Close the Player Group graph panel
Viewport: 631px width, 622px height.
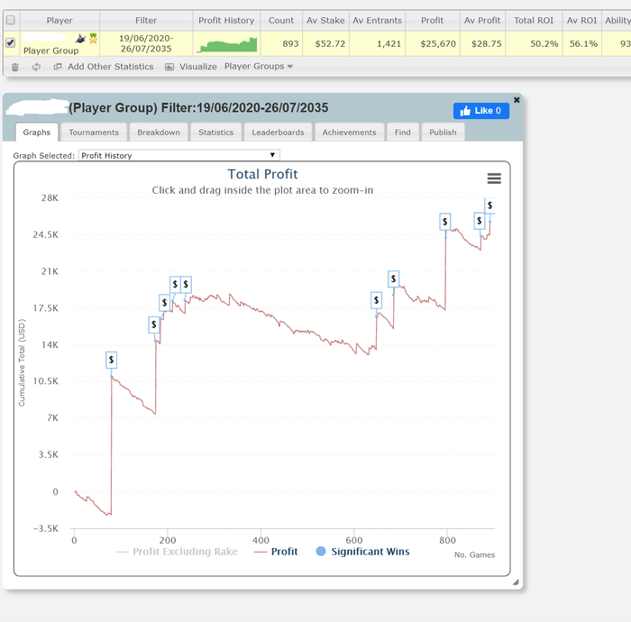pyautogui.click(x=517, y=99)
